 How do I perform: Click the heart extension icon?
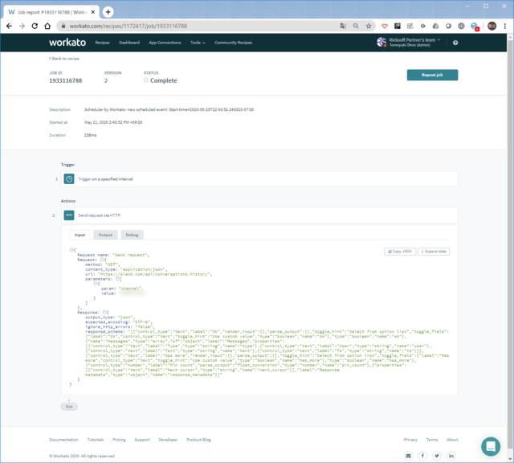[x=385, y=26]
